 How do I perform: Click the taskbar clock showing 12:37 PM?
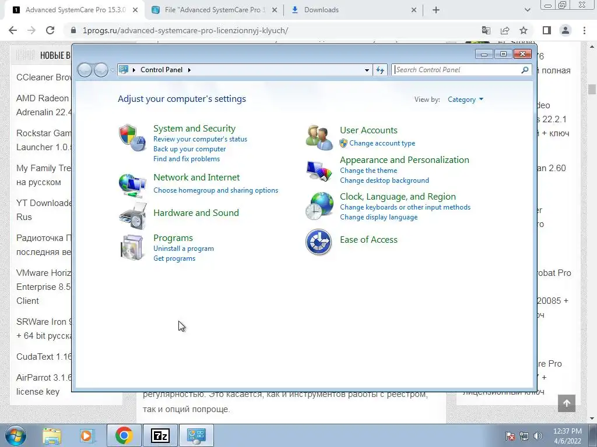[x=567, y=436]
